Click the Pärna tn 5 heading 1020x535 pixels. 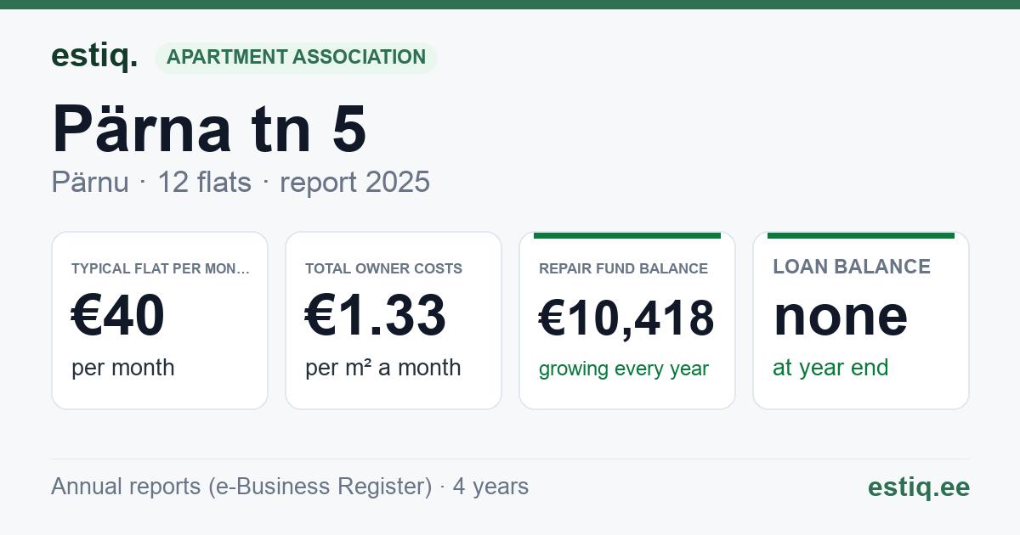pos(209,129)
